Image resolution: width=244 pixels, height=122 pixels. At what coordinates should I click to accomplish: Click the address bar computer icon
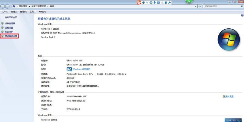pos(14,6)
